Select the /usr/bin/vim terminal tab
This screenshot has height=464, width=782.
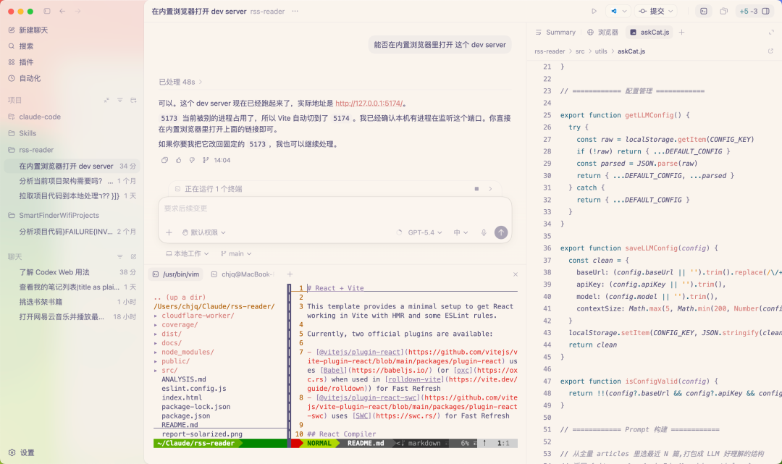click(x=175, y=274)
